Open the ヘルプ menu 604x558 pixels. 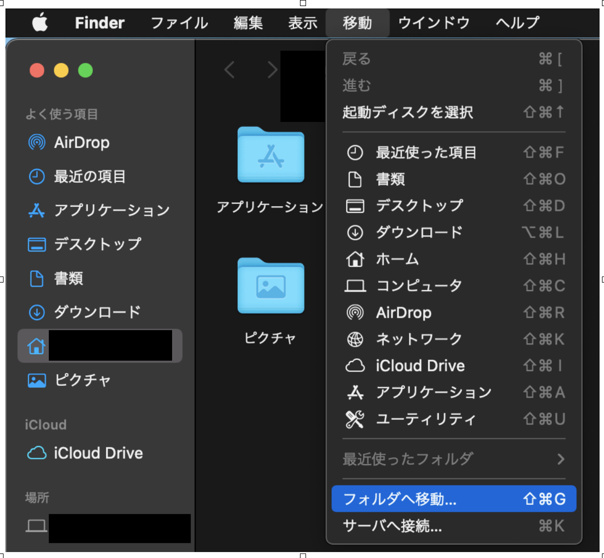tap(517, 23)
